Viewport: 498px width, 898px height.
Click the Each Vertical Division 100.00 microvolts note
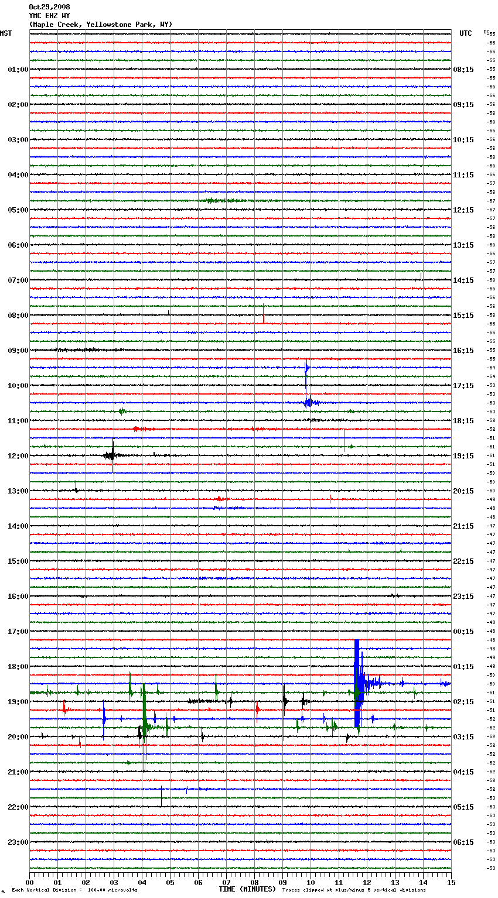click(74, 890)
